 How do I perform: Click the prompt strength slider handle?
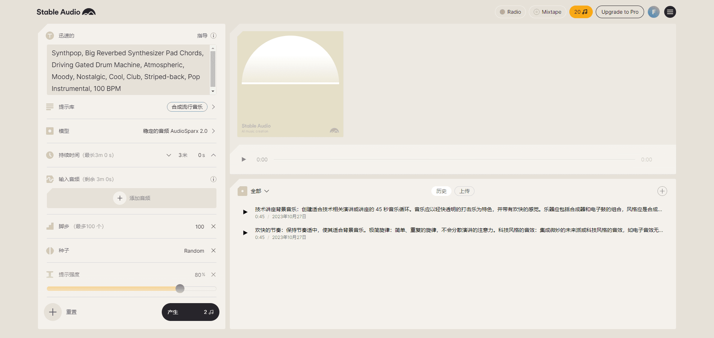click(x=180, y=289)
